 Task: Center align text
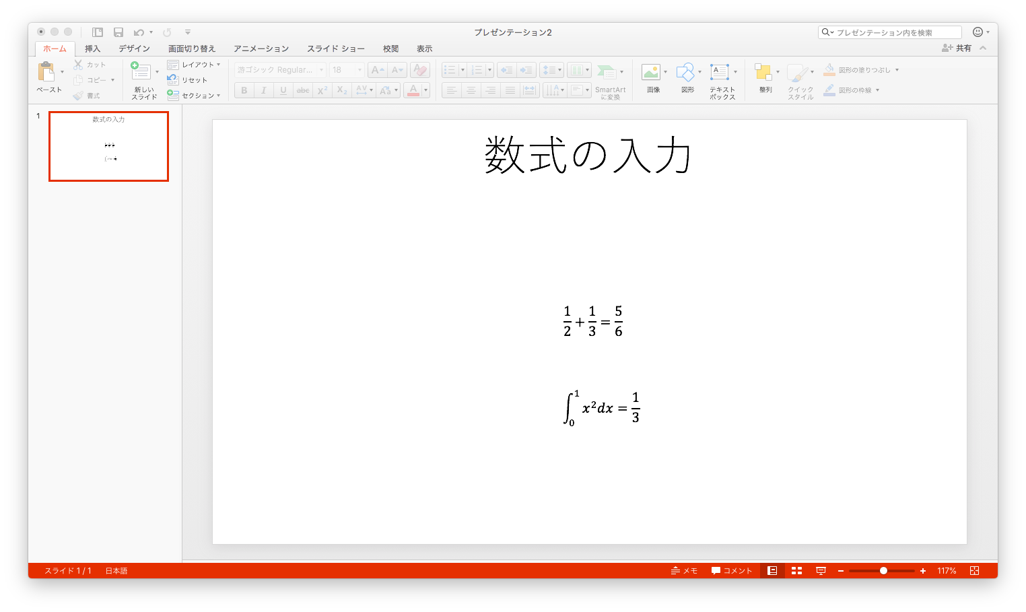[x=471, y=90]
